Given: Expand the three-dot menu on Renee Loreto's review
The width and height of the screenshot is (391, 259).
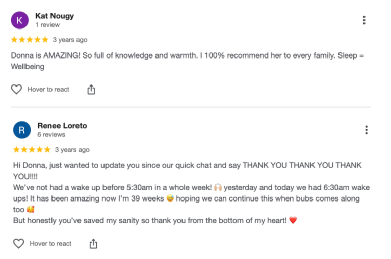Looking at the screenshot, I should coord(366,130).
